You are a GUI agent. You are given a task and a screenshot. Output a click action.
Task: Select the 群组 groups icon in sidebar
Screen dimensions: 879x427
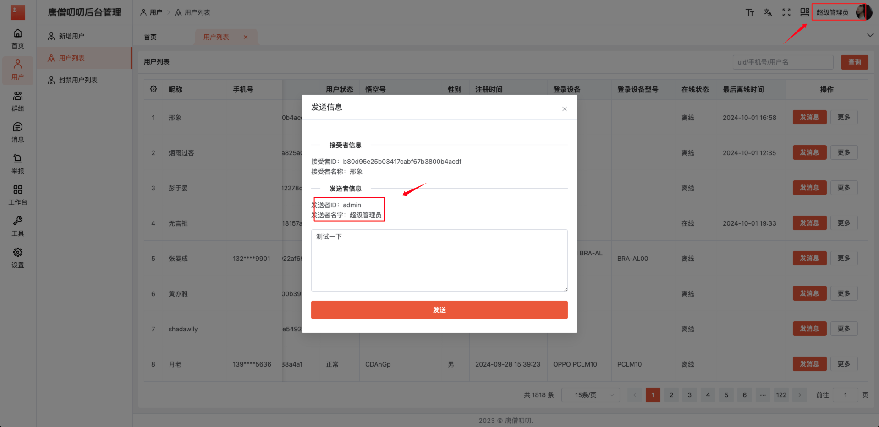[x=17, y=101]
